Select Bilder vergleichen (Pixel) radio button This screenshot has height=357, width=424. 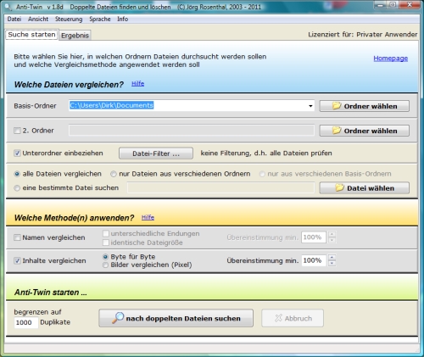105,265
